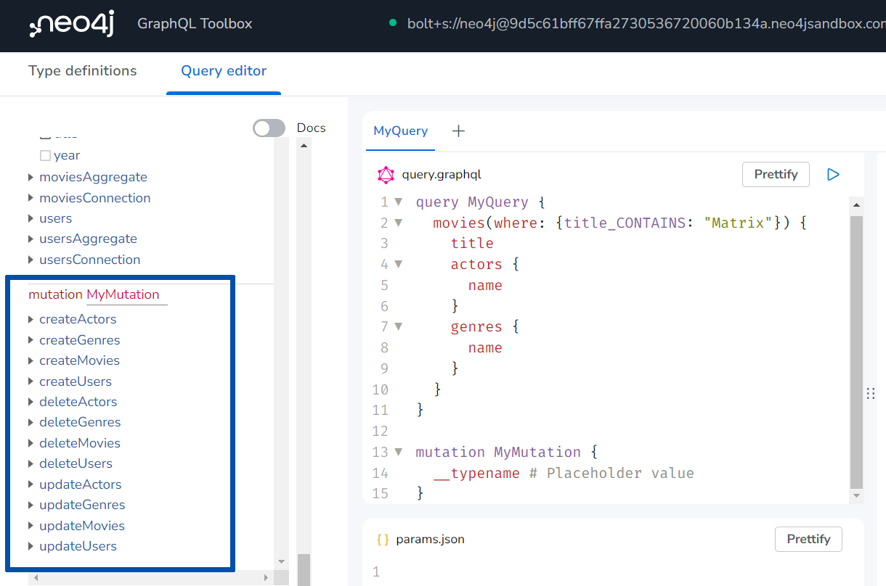Screen dimensions: 886x586
Task: Click the curly-braces icon beside params.json
Action: pos(382,539)
